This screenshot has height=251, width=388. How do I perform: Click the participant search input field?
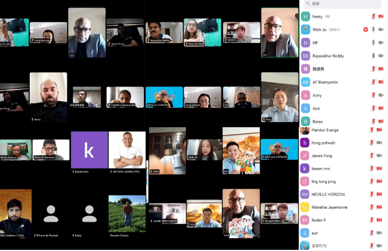point(344,3)
